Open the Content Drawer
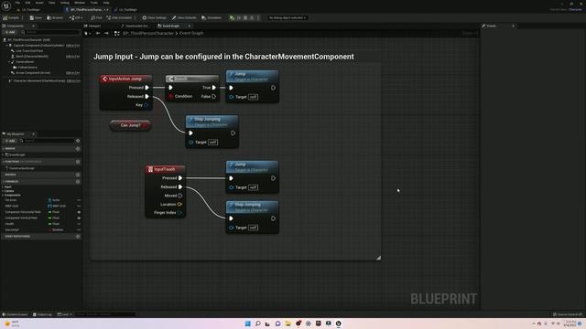The image size is (586, 329). [16, 314]
